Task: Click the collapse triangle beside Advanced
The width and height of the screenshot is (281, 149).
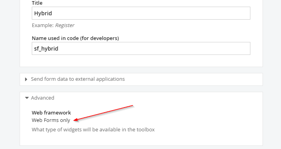Action: coord(27,98)
